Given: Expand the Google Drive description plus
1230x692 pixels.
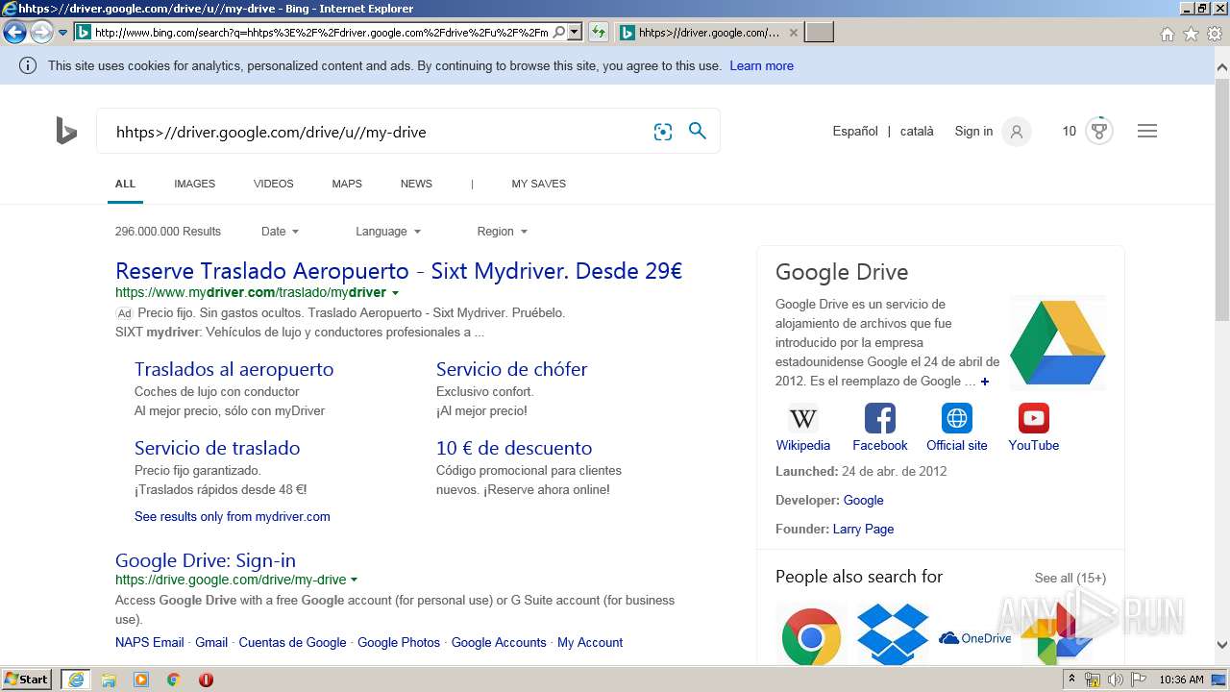Looking at the screenshot, I should (x=985, y=382).
